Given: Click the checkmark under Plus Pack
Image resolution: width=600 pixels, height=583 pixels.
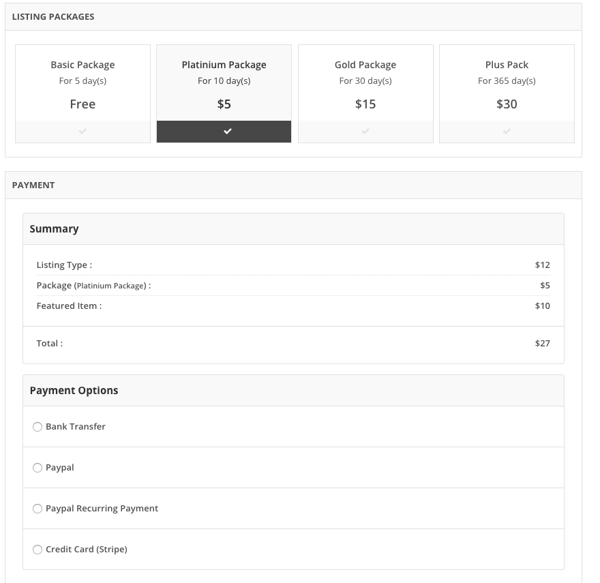Looking at the screenshot, I should click(x=507, y=132).
